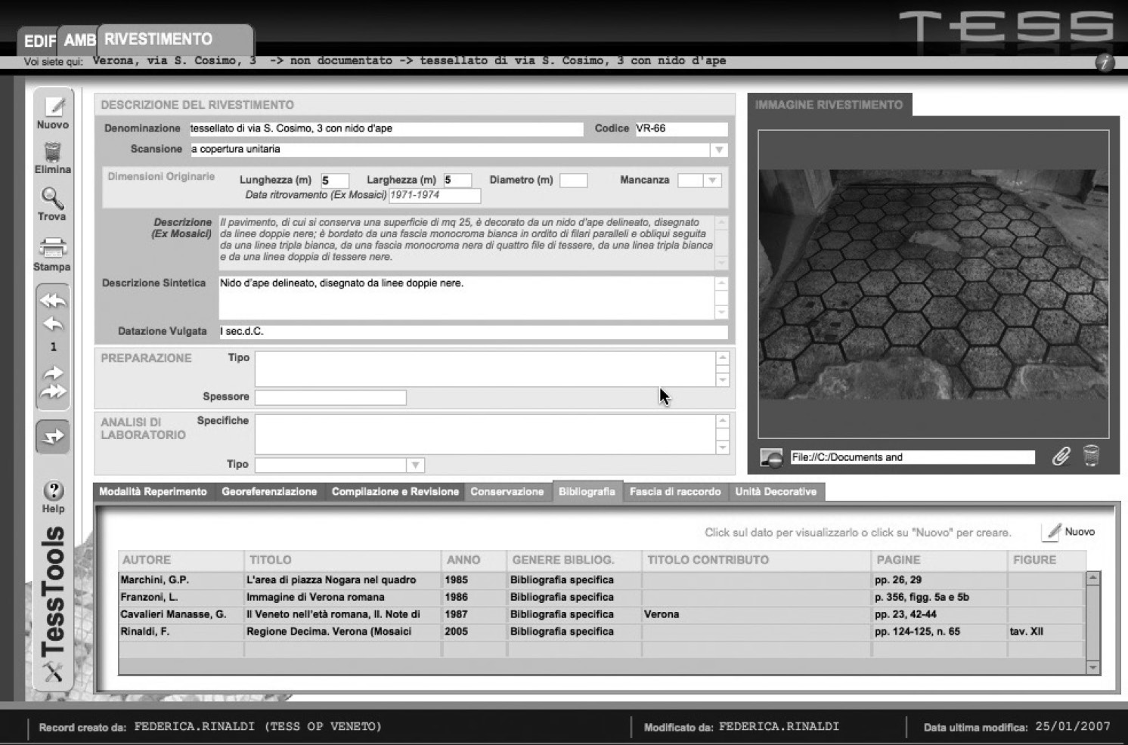
Task: Select the Franzoni, L. bibliography row
Action: coord(601,598)
